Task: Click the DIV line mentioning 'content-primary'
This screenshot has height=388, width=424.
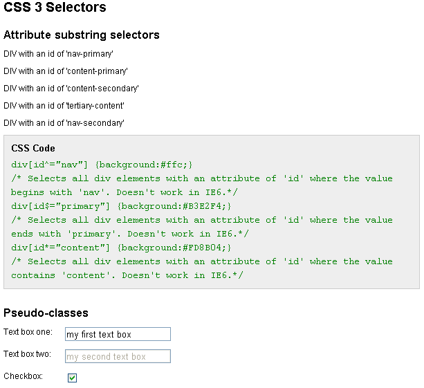Action: (x=66, y=71)
